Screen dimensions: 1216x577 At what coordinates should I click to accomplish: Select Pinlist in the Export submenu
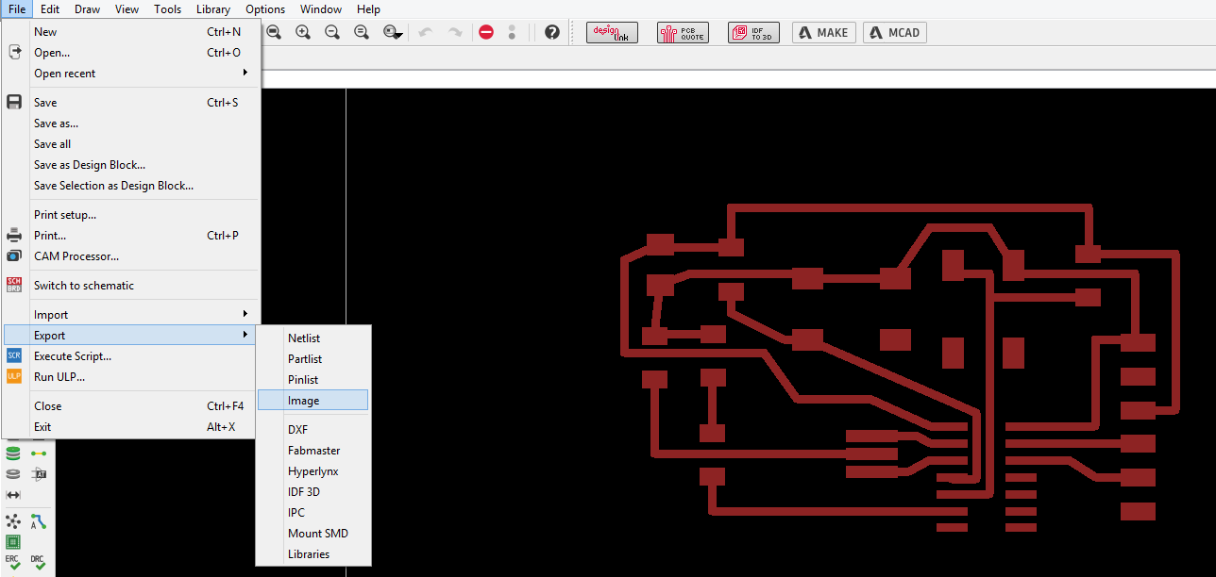click(313, 380)
